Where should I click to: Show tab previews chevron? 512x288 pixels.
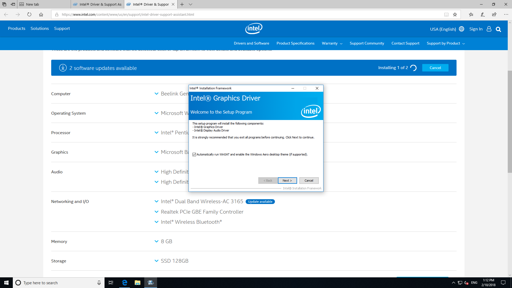pyautogui.click(x=190, y=4)
